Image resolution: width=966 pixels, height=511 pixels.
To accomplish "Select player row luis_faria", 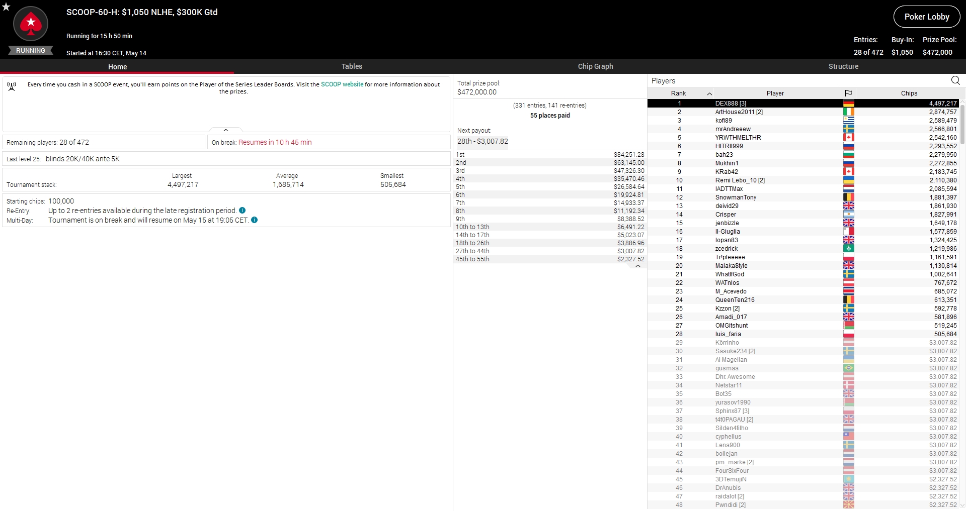I will (803, 334).
